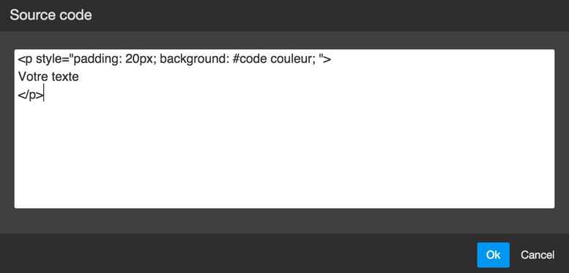Click the word "Votre" on line two
Image resolution: width=569 pixels, height=273 pixels.
point(33,77)
